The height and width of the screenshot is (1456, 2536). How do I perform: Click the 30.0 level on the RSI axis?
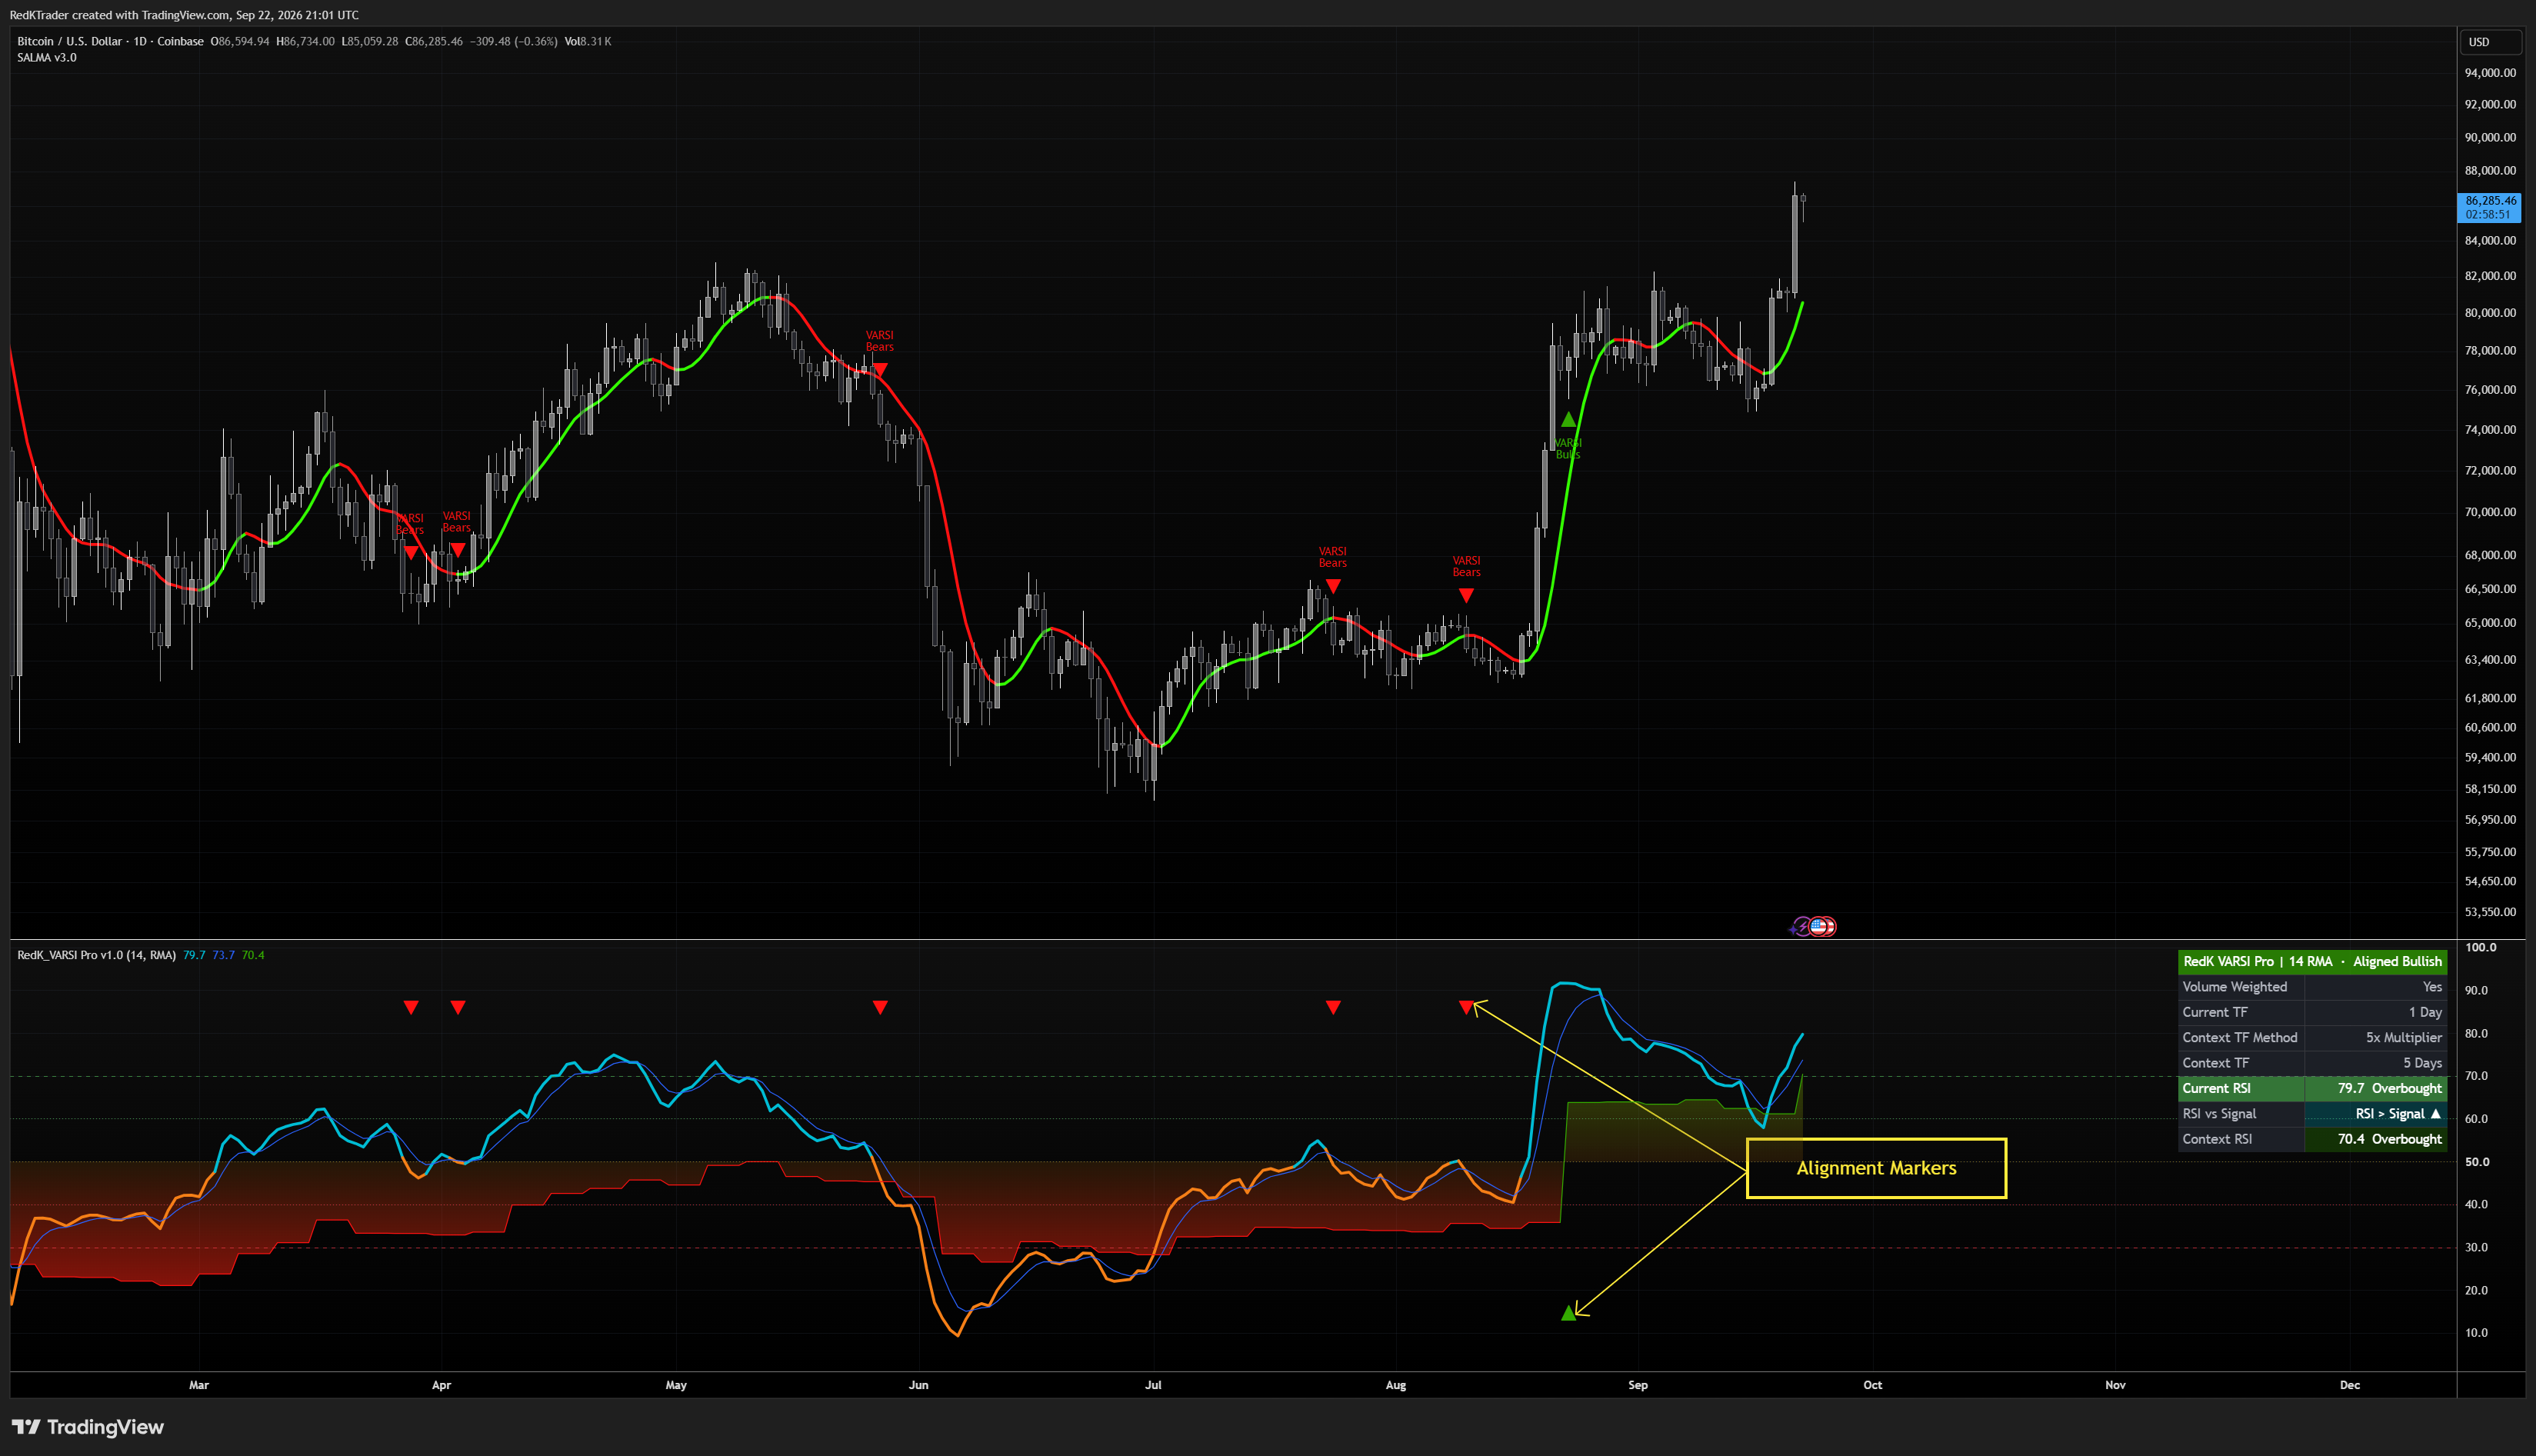click(2476, 1248)
